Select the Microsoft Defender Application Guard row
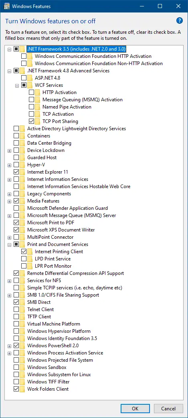 (x=67, y=208)
